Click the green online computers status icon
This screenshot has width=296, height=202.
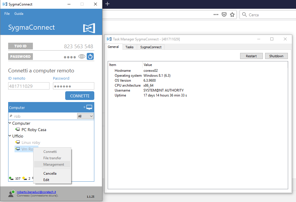coord(11,178)
